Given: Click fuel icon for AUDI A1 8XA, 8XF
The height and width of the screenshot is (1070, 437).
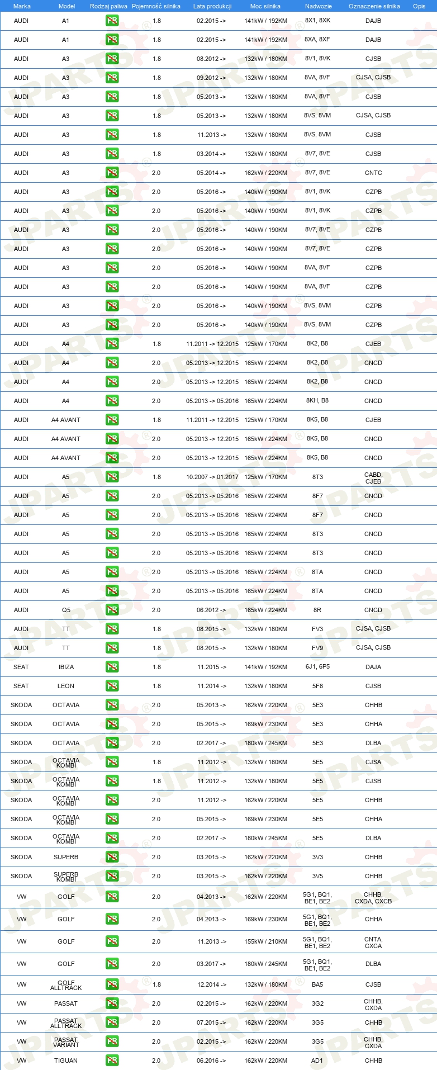Looking at the screenshot, I should tap(112, 40).
